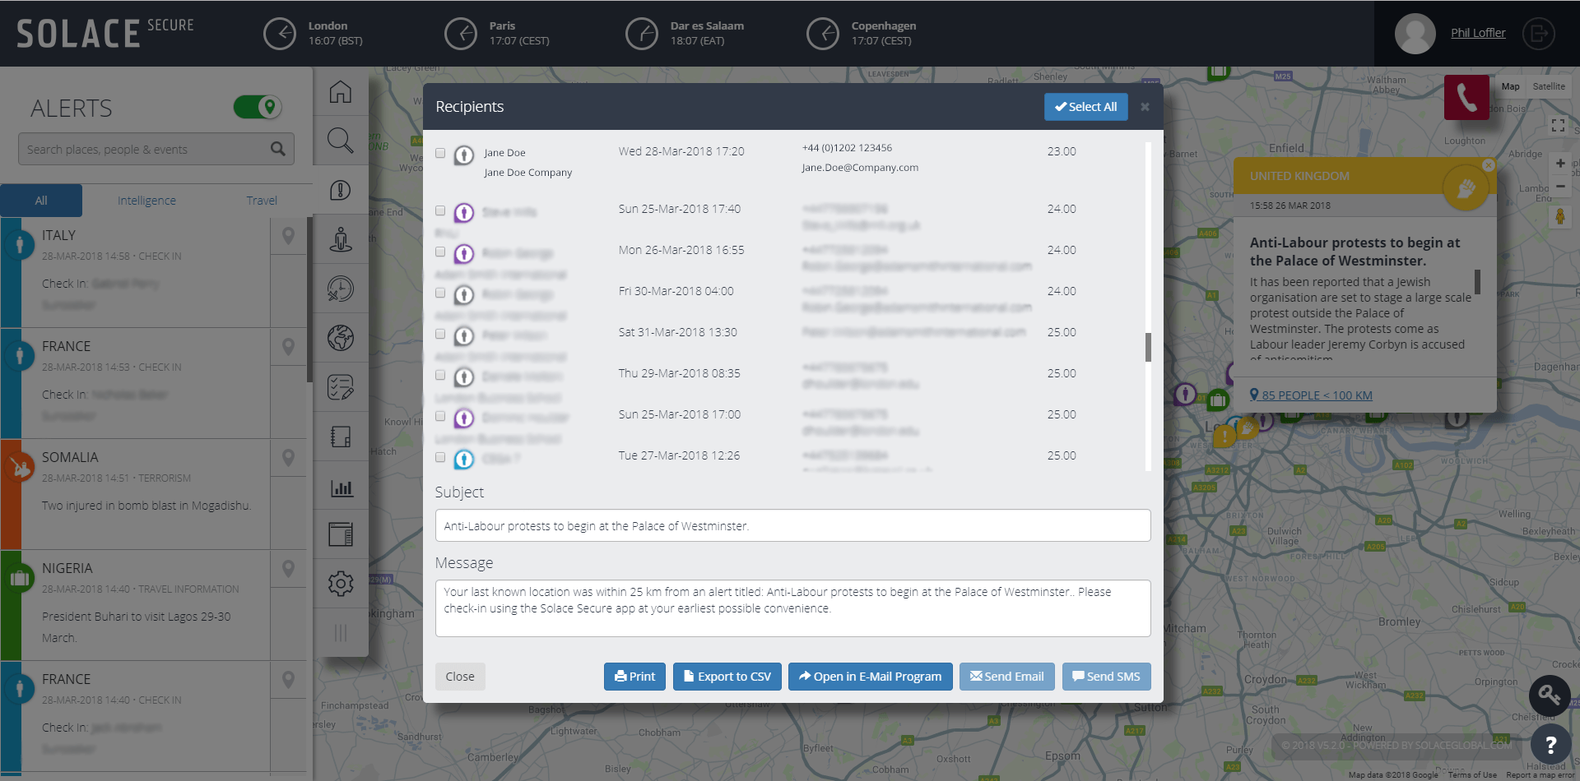Check the recipient dated Mon 26-Mar-2018 16:55
Image resolution: width=1580 pixels, height=781 pixels.
(x=440, y=252)
